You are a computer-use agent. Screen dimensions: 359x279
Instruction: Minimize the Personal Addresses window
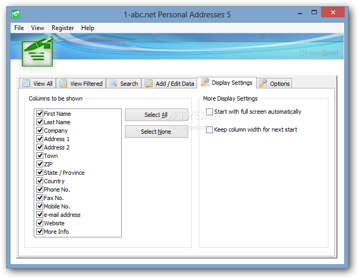click(x=300, y=13)
